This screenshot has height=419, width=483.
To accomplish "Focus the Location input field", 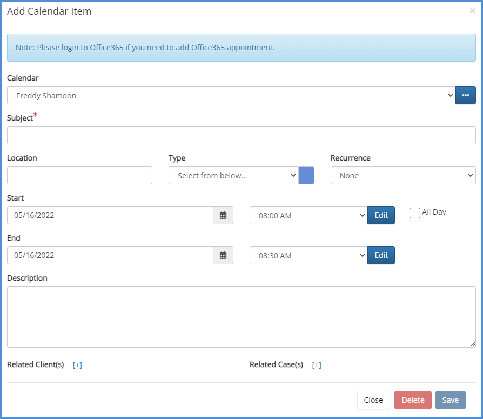I will (79, 175).
